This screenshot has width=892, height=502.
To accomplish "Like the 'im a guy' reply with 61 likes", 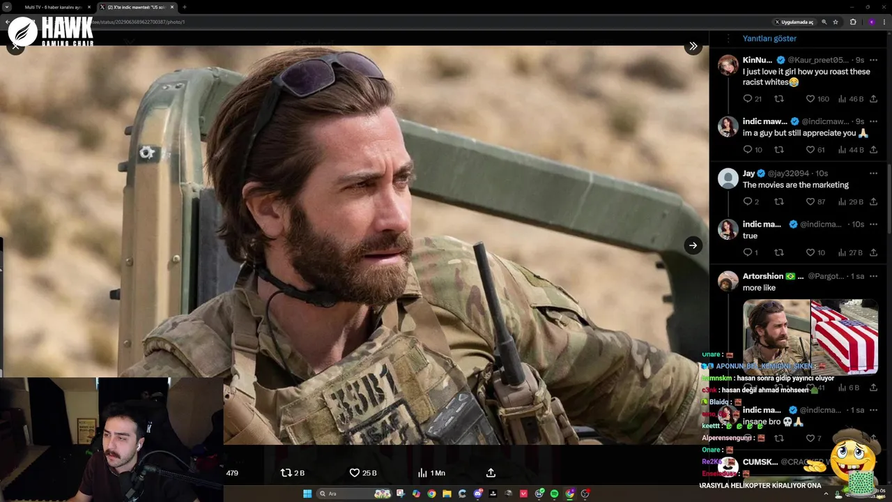I will tap(815, 149).
